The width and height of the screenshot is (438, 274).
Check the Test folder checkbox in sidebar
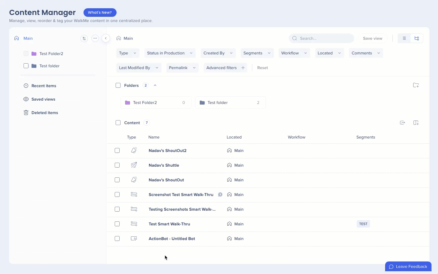coord(26,66)
